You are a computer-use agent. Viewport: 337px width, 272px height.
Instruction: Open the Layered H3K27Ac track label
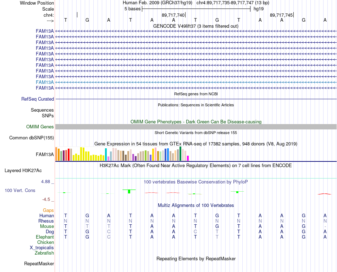coord(23,171)
